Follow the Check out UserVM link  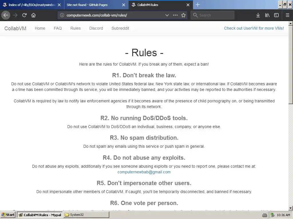point(254,28)
